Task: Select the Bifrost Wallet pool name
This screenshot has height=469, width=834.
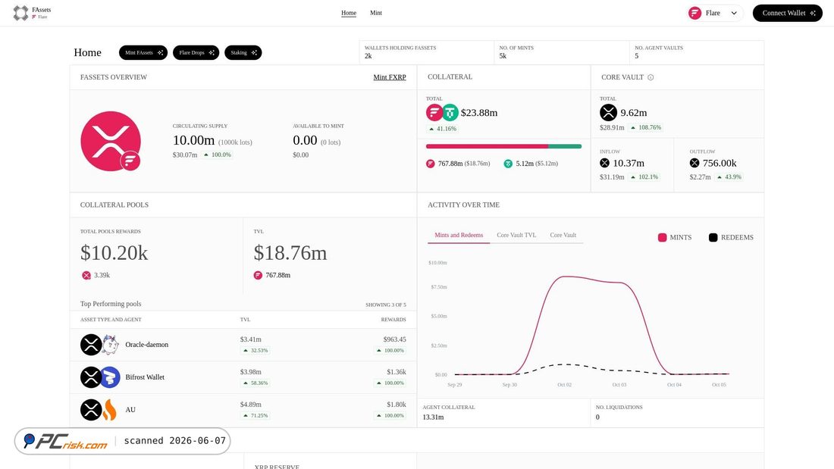Action: click(x=145, y=377)
